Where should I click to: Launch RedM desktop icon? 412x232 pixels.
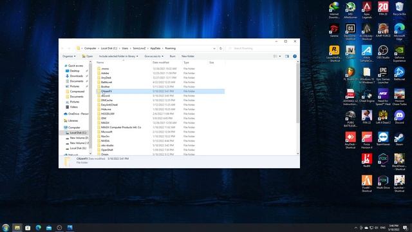366,160
